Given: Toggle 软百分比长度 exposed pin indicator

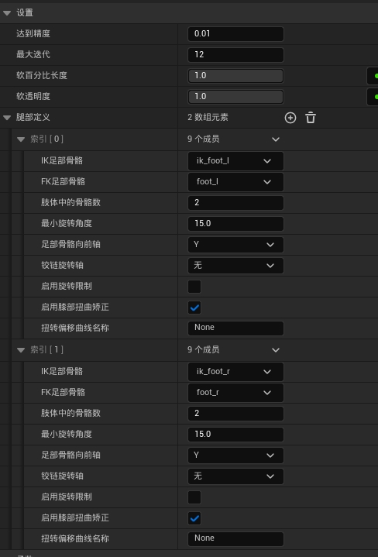Looking at the screenshot, I should coord(373,76).
